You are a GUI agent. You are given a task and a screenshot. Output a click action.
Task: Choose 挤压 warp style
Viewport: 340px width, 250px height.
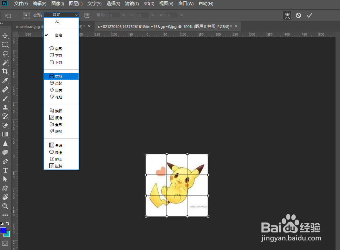(61, 159)
